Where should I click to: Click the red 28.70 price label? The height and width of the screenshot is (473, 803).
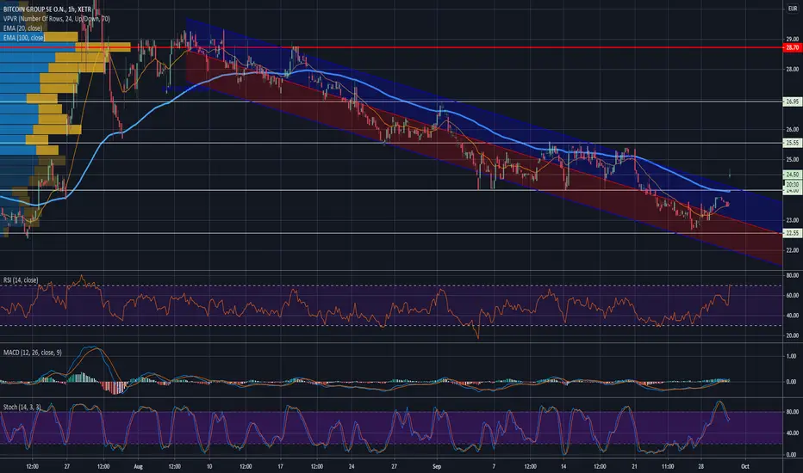click(x=793, y=47)
